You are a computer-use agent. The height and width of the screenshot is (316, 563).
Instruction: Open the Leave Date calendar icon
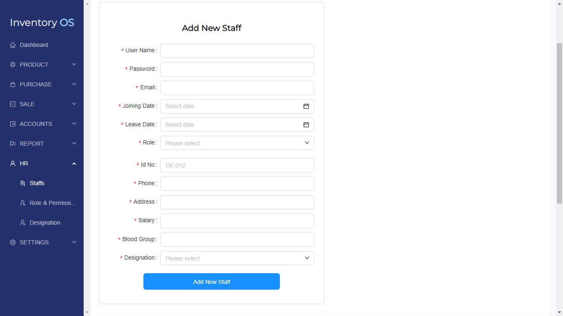pos(306,125)
